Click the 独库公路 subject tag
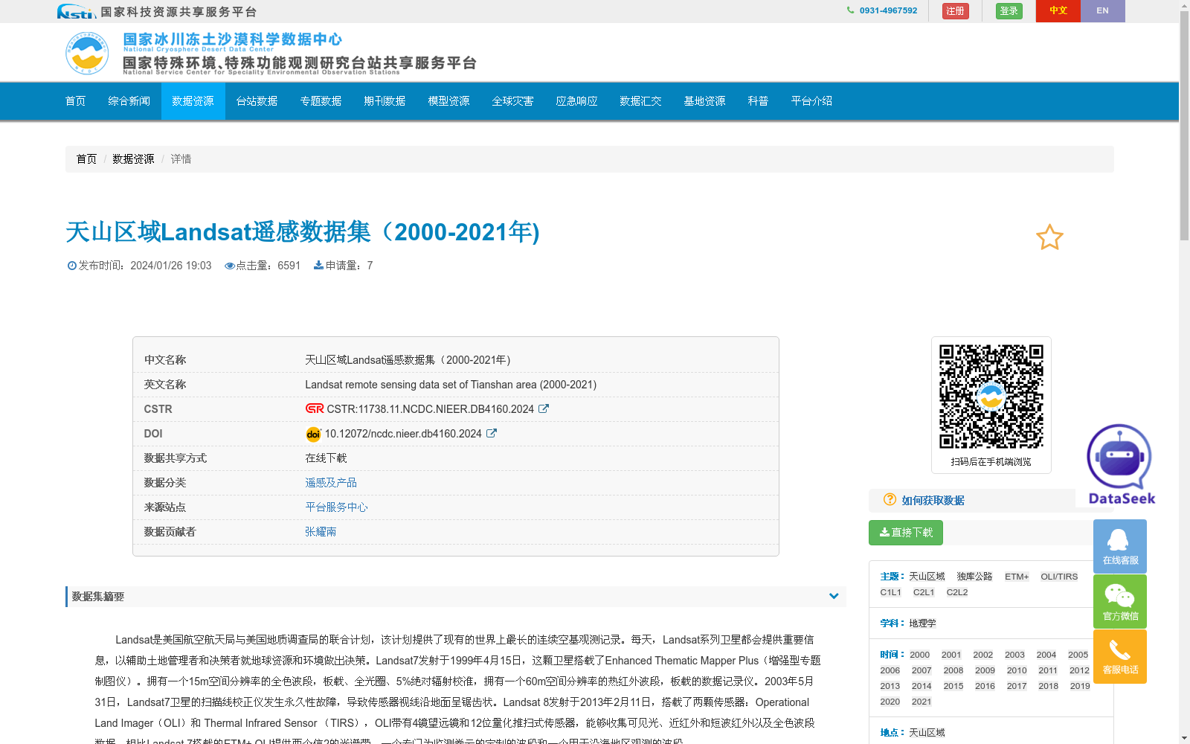 point(975,577)
